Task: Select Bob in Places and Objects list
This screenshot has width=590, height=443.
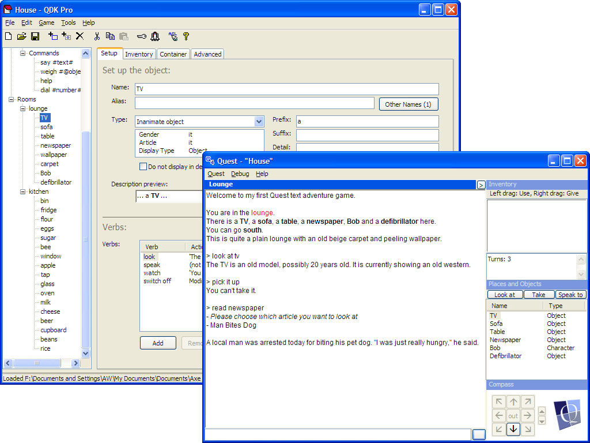Action: pyautogui.click(x=495, y=348)
